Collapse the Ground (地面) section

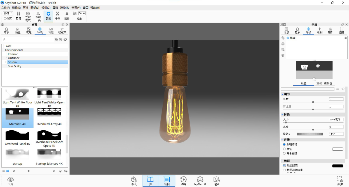282,161
